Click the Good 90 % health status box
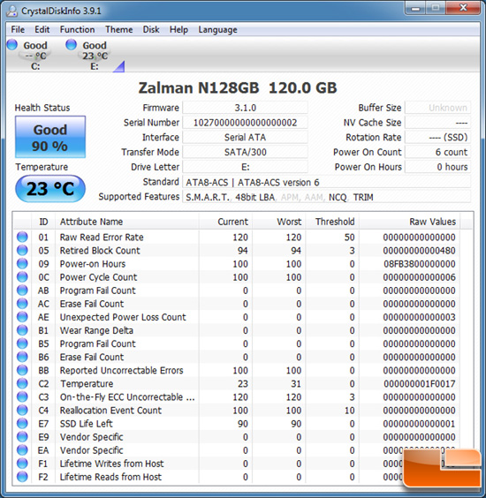The width and height of the screenshot is (486, 498). click(x=50, y=137)
